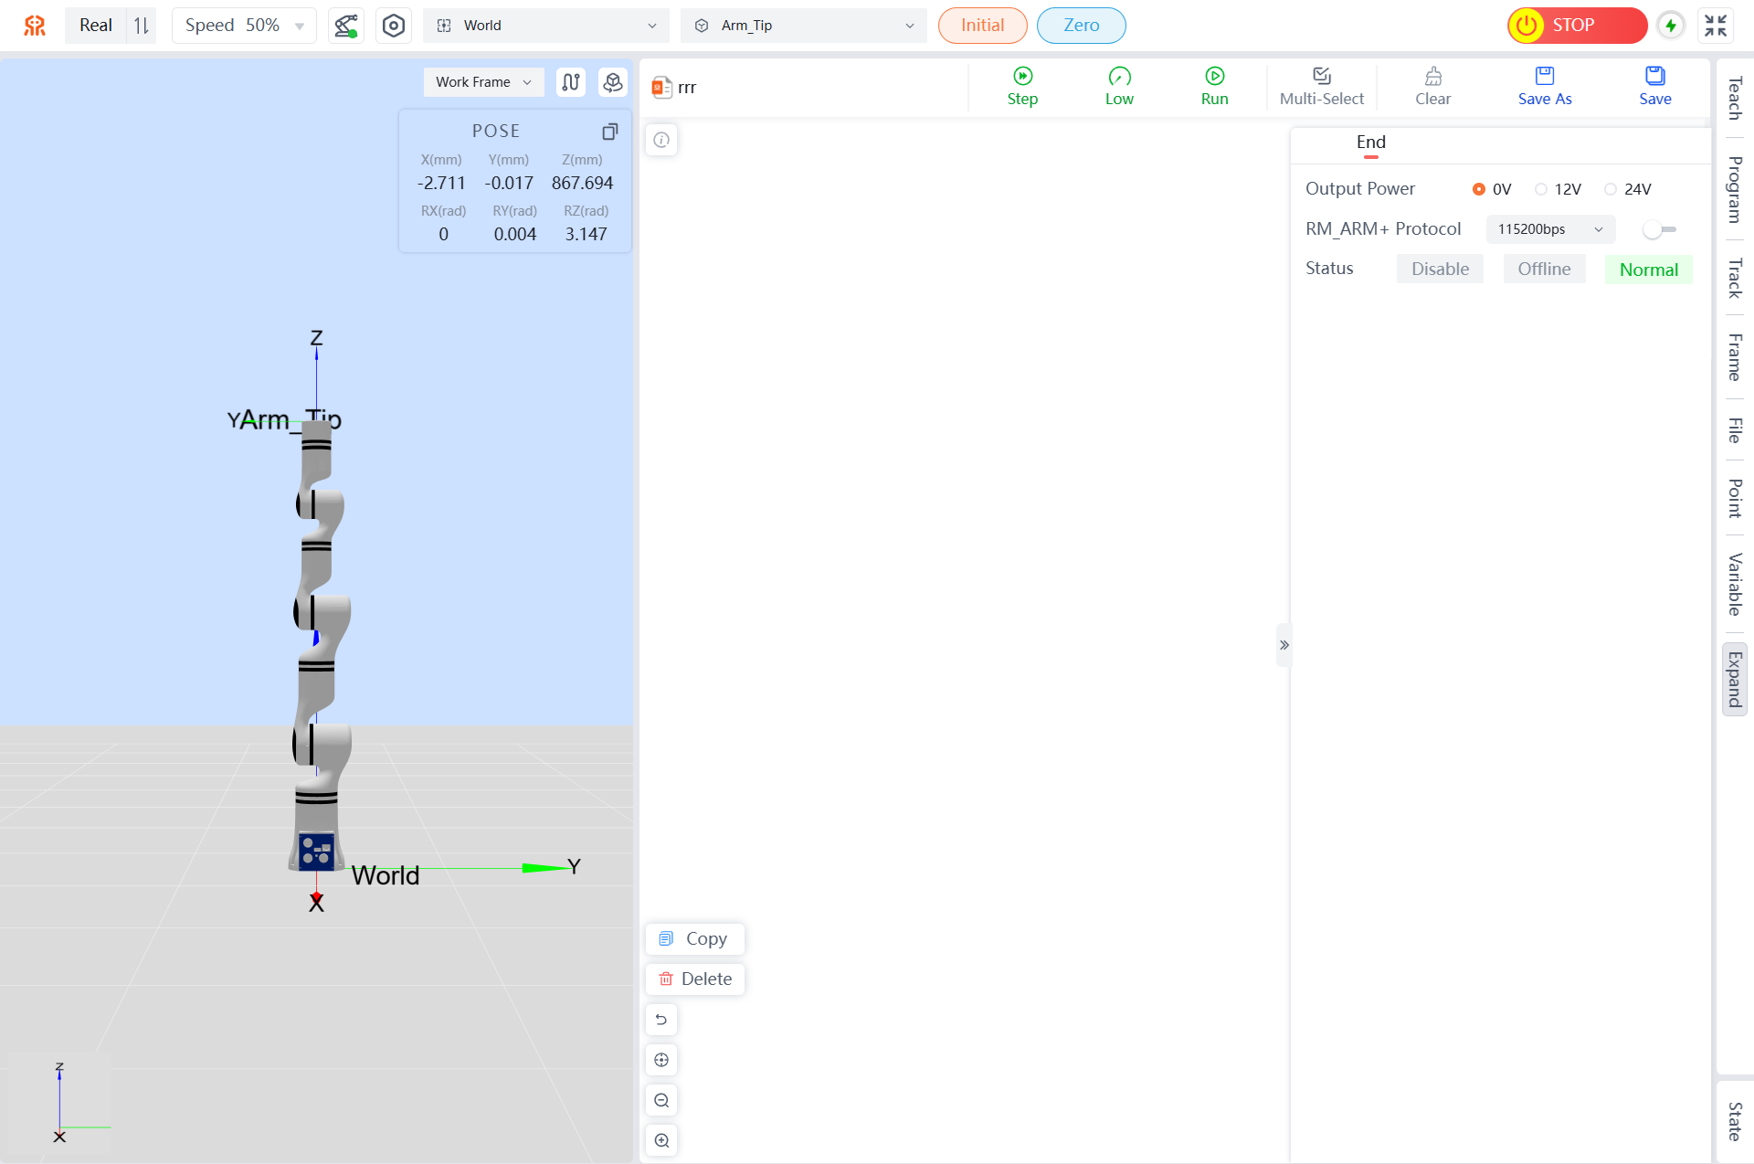This screenshot has width=1754, height=1164.
Task: Hit the red STOP emergency button
Action: (1577, 26)
